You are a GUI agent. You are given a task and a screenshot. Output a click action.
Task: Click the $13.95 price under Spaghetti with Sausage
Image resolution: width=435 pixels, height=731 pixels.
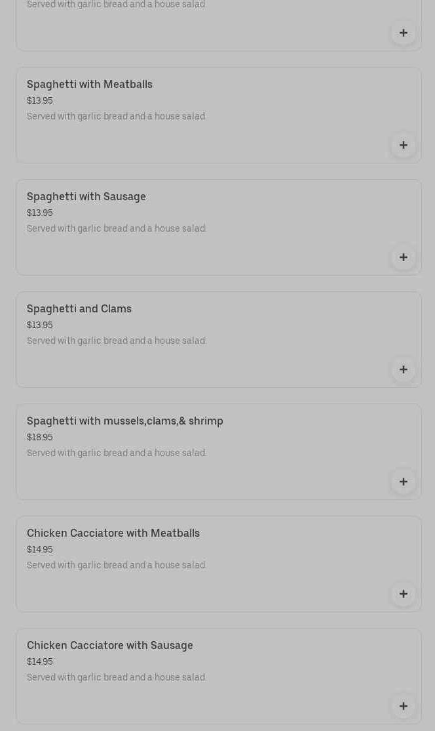[x=40, y=213]
